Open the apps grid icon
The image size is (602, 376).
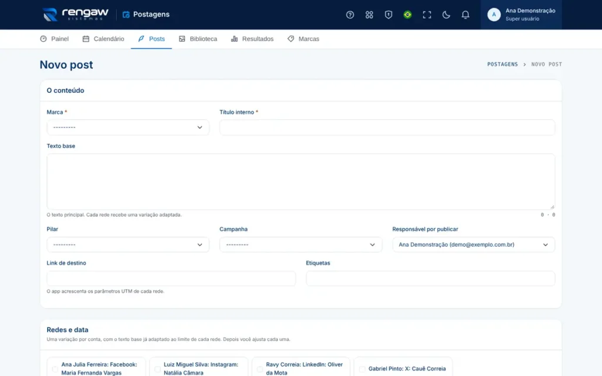point(369,15)
